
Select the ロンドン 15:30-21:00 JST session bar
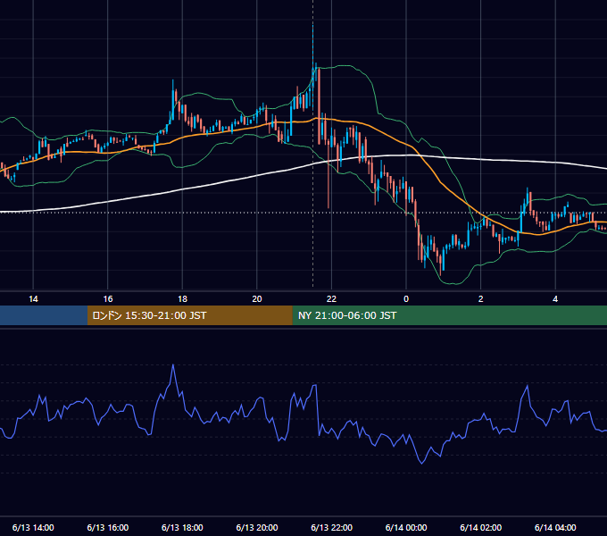pos(189,315)
